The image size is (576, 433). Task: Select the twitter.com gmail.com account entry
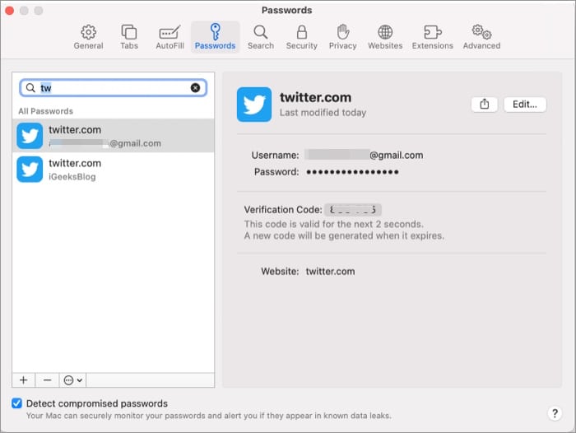pyautogui.click(x=114, y=135)
